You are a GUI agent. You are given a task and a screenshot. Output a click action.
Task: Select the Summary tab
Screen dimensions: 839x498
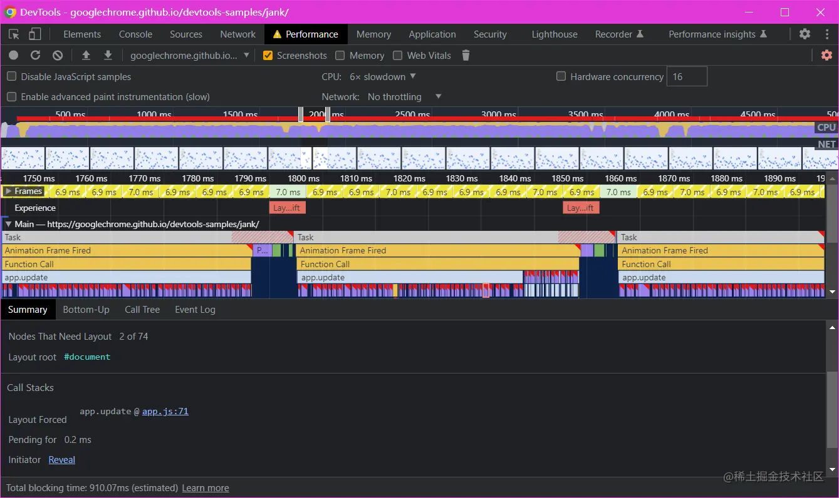point(28,310)
